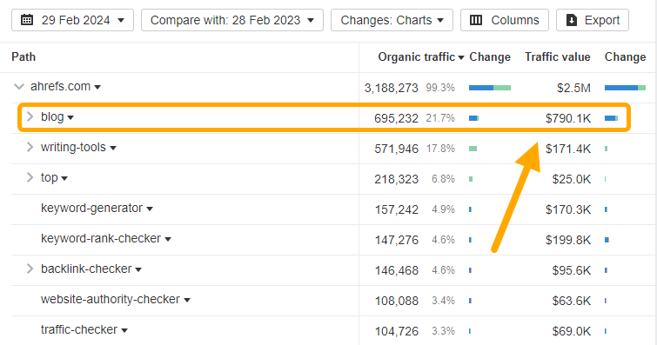
Task: Click the Traffic value column header
Action: coord(558,57)
